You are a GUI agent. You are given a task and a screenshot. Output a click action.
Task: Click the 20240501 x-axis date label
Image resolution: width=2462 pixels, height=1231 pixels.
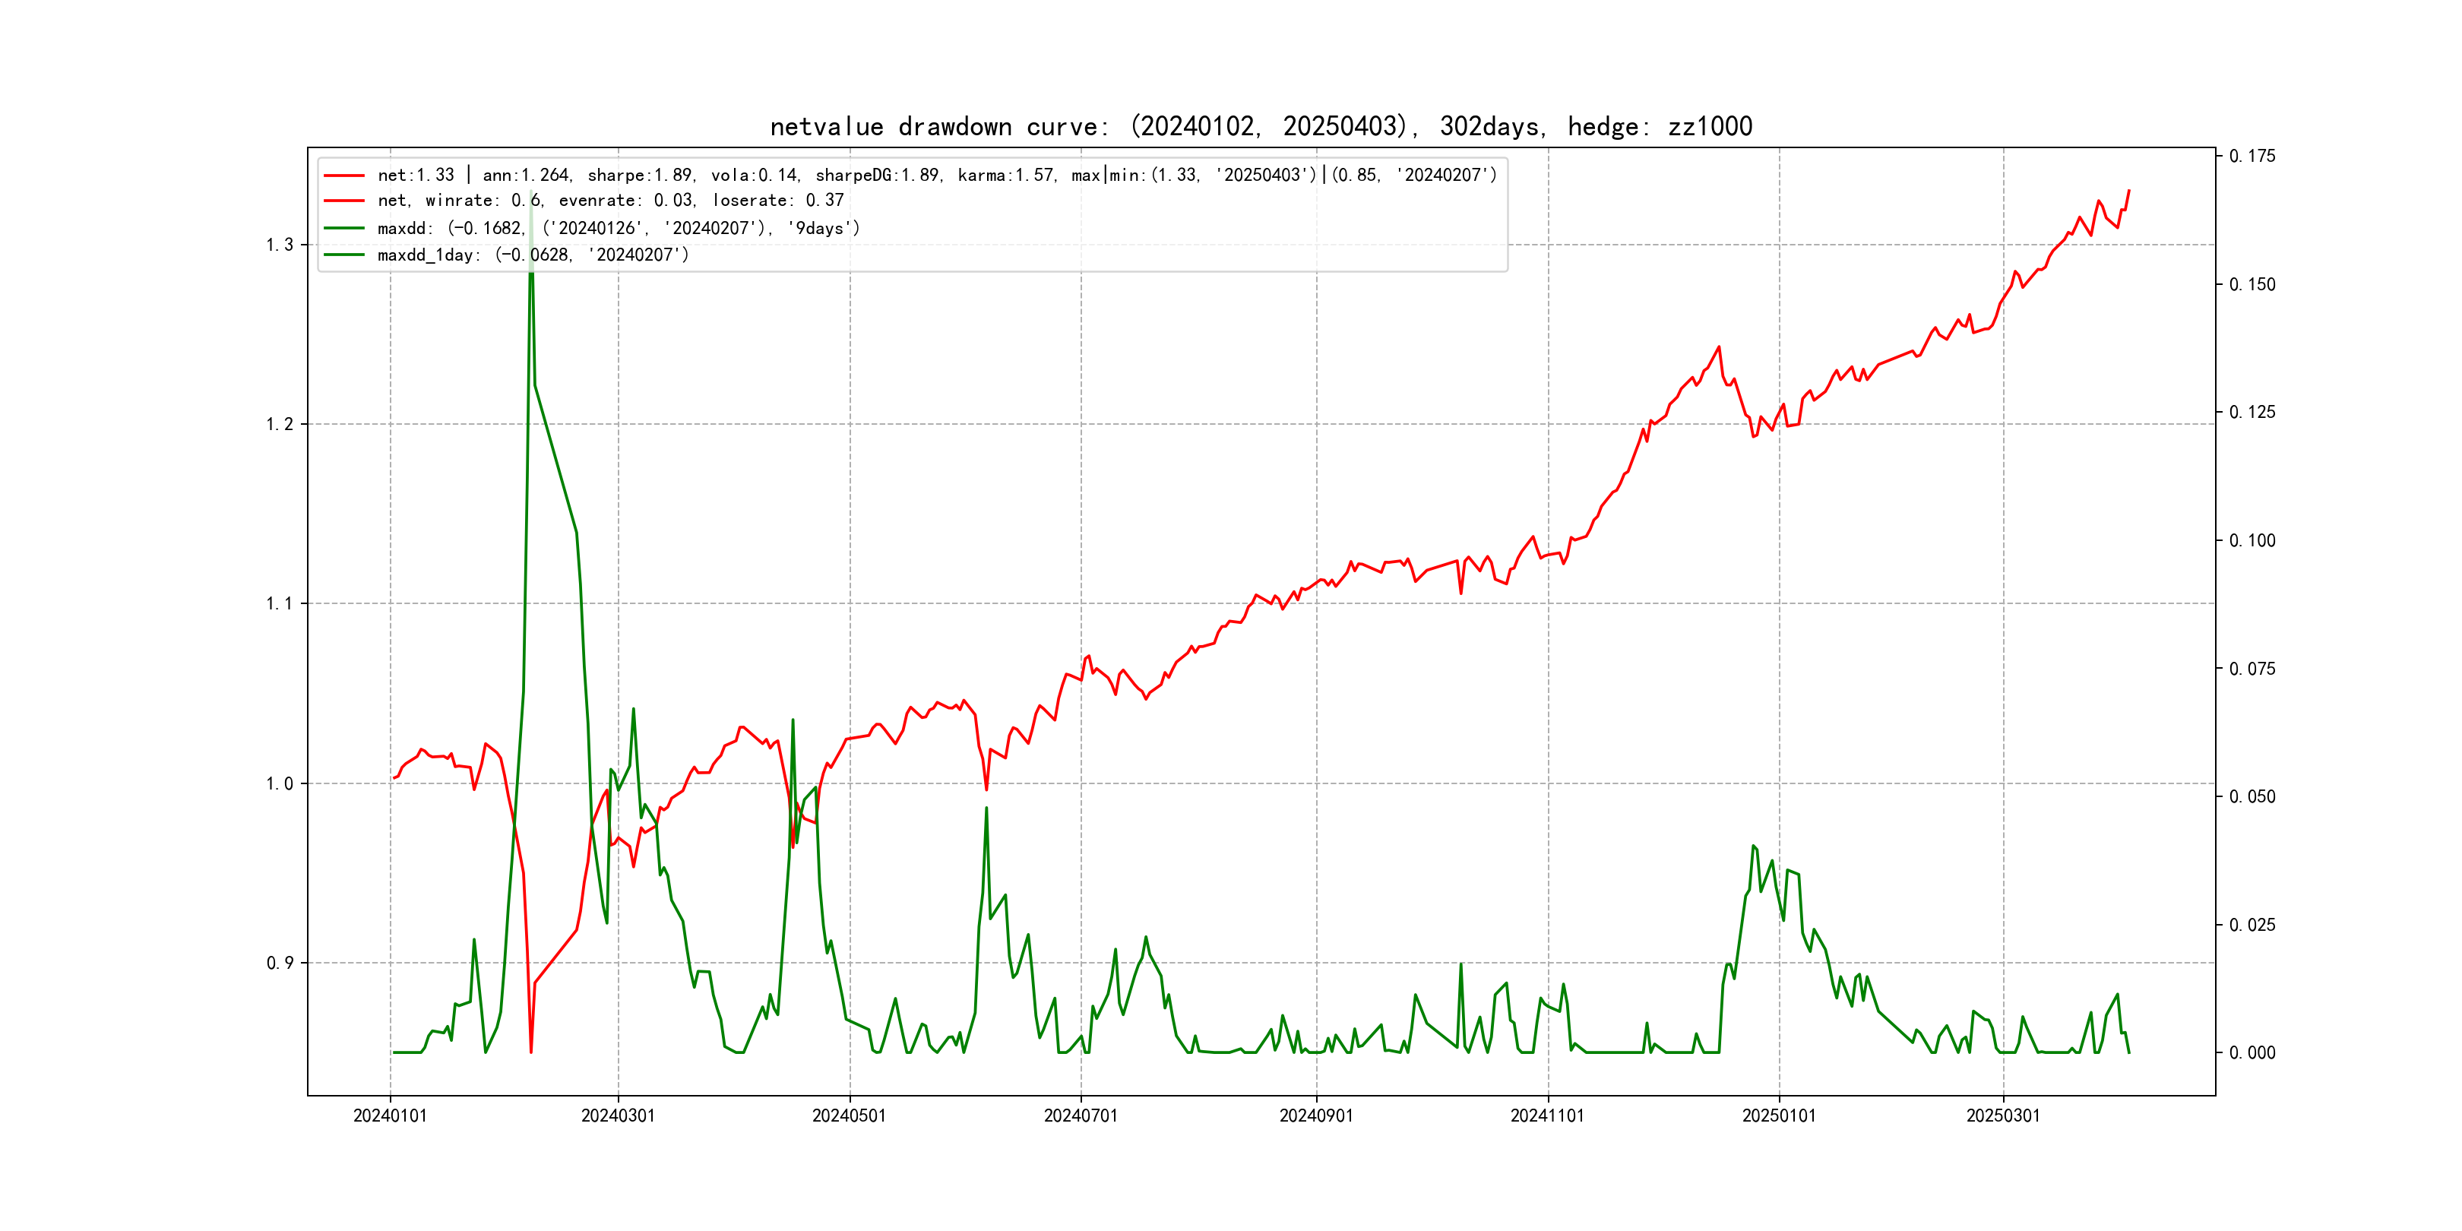[x=849, y=1116]
